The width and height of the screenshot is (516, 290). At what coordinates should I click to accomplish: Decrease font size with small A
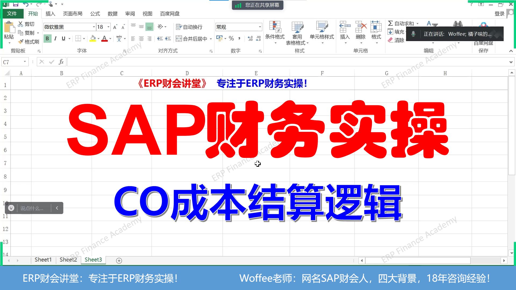pyautogui.click(x=123, y=27)
